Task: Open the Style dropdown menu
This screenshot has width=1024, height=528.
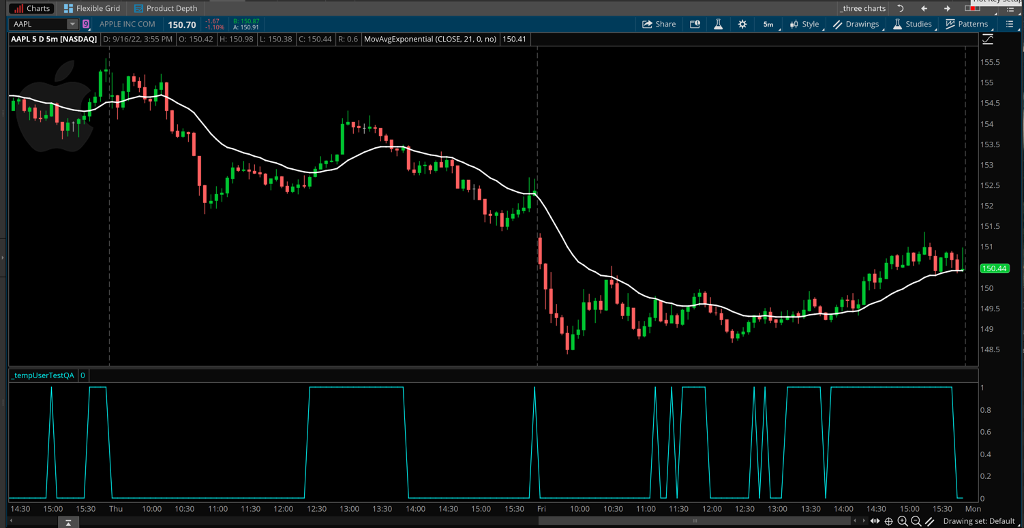Action: pyautogui.click(x=805, y=24)
